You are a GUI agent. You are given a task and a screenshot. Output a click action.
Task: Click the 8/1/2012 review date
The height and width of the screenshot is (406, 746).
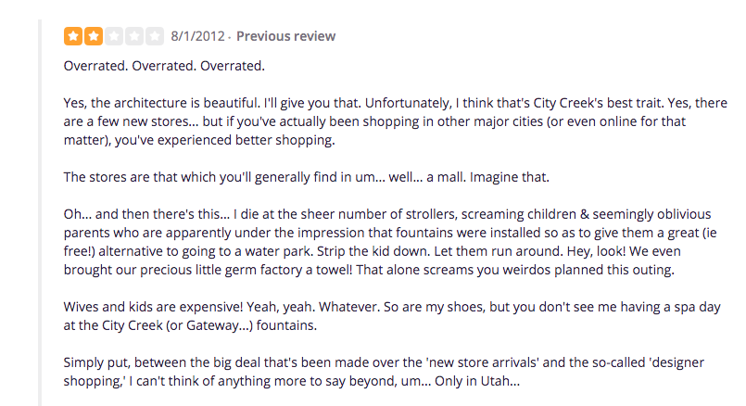tap(198, 36)
